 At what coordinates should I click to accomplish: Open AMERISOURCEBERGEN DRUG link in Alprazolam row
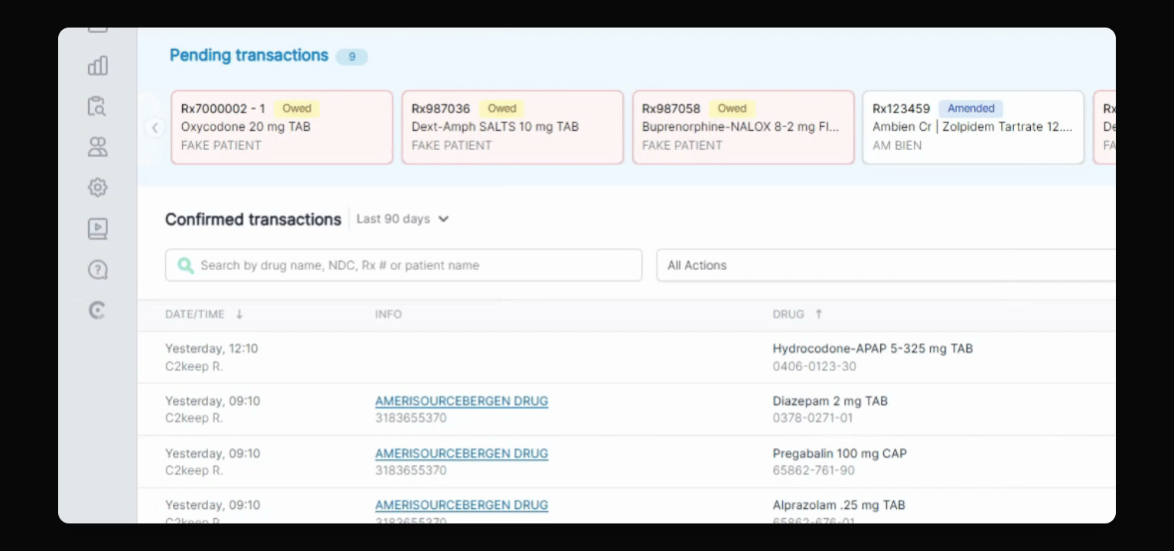[461, 505]
